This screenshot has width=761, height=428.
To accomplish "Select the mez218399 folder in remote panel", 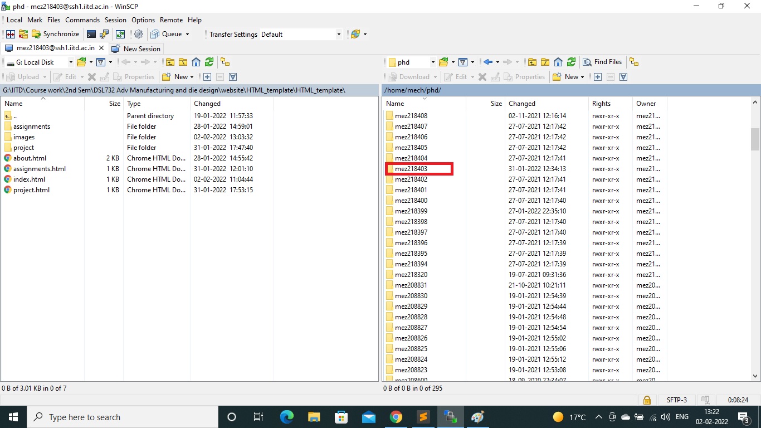I will (411, 211).
